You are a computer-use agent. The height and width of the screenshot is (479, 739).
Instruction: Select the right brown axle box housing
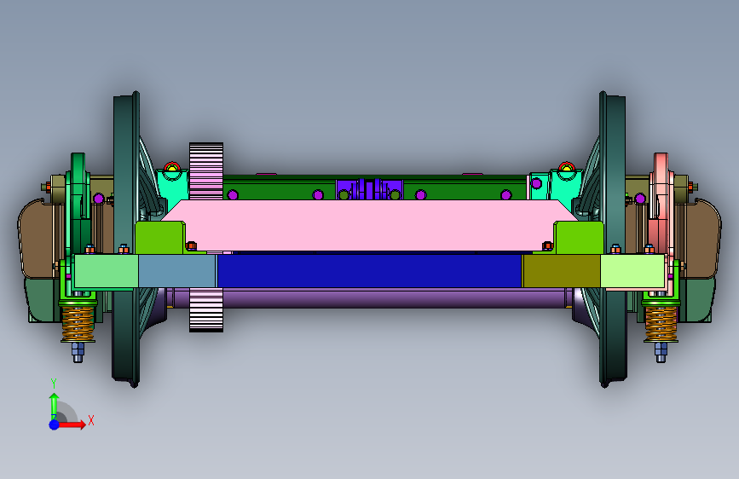701,239
